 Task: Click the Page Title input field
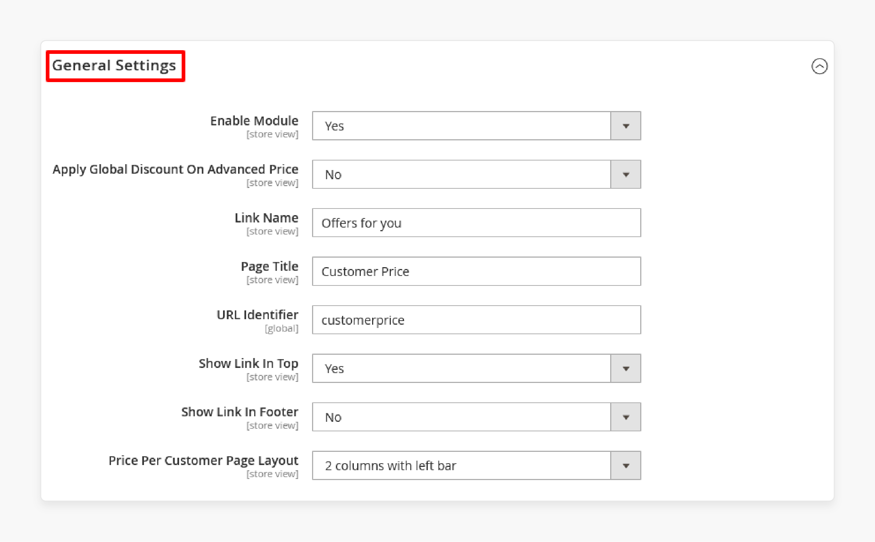(477, 271)
